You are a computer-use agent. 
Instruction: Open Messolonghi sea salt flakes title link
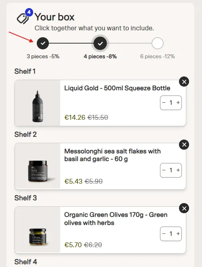(x=112, y=155)
